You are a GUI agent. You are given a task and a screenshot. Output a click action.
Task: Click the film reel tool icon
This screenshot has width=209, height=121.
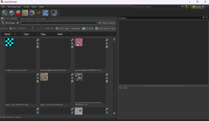pyautogui.click(x=39, y=13)
